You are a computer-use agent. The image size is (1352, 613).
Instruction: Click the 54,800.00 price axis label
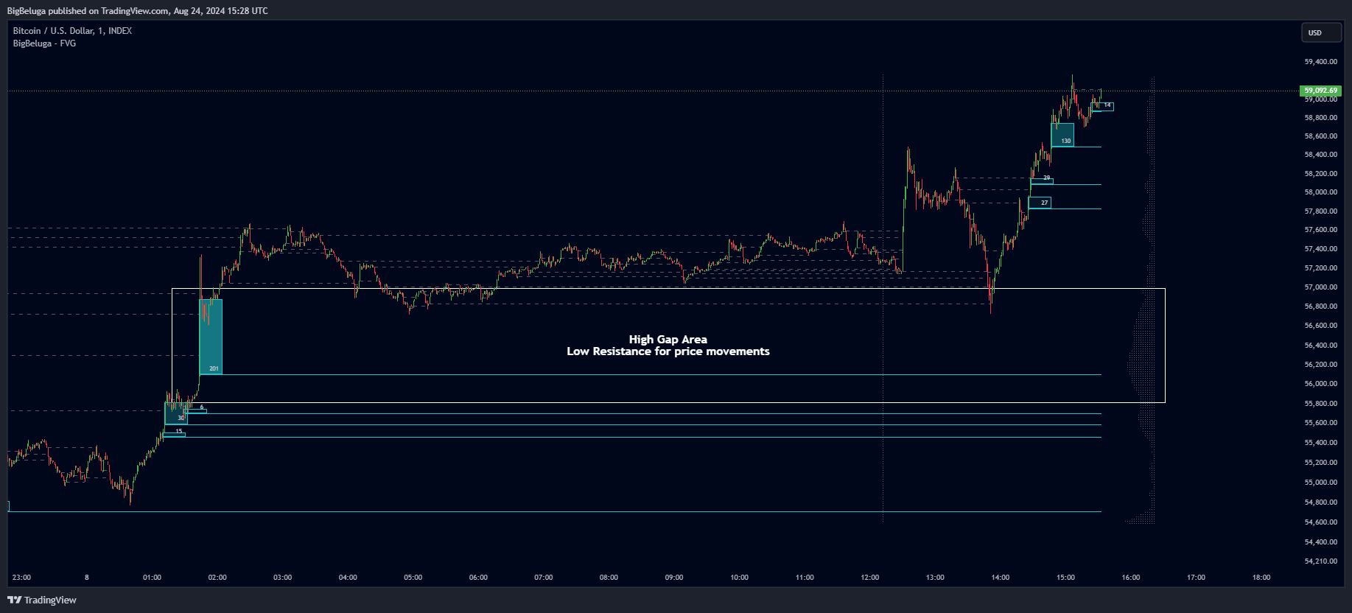1321,502
